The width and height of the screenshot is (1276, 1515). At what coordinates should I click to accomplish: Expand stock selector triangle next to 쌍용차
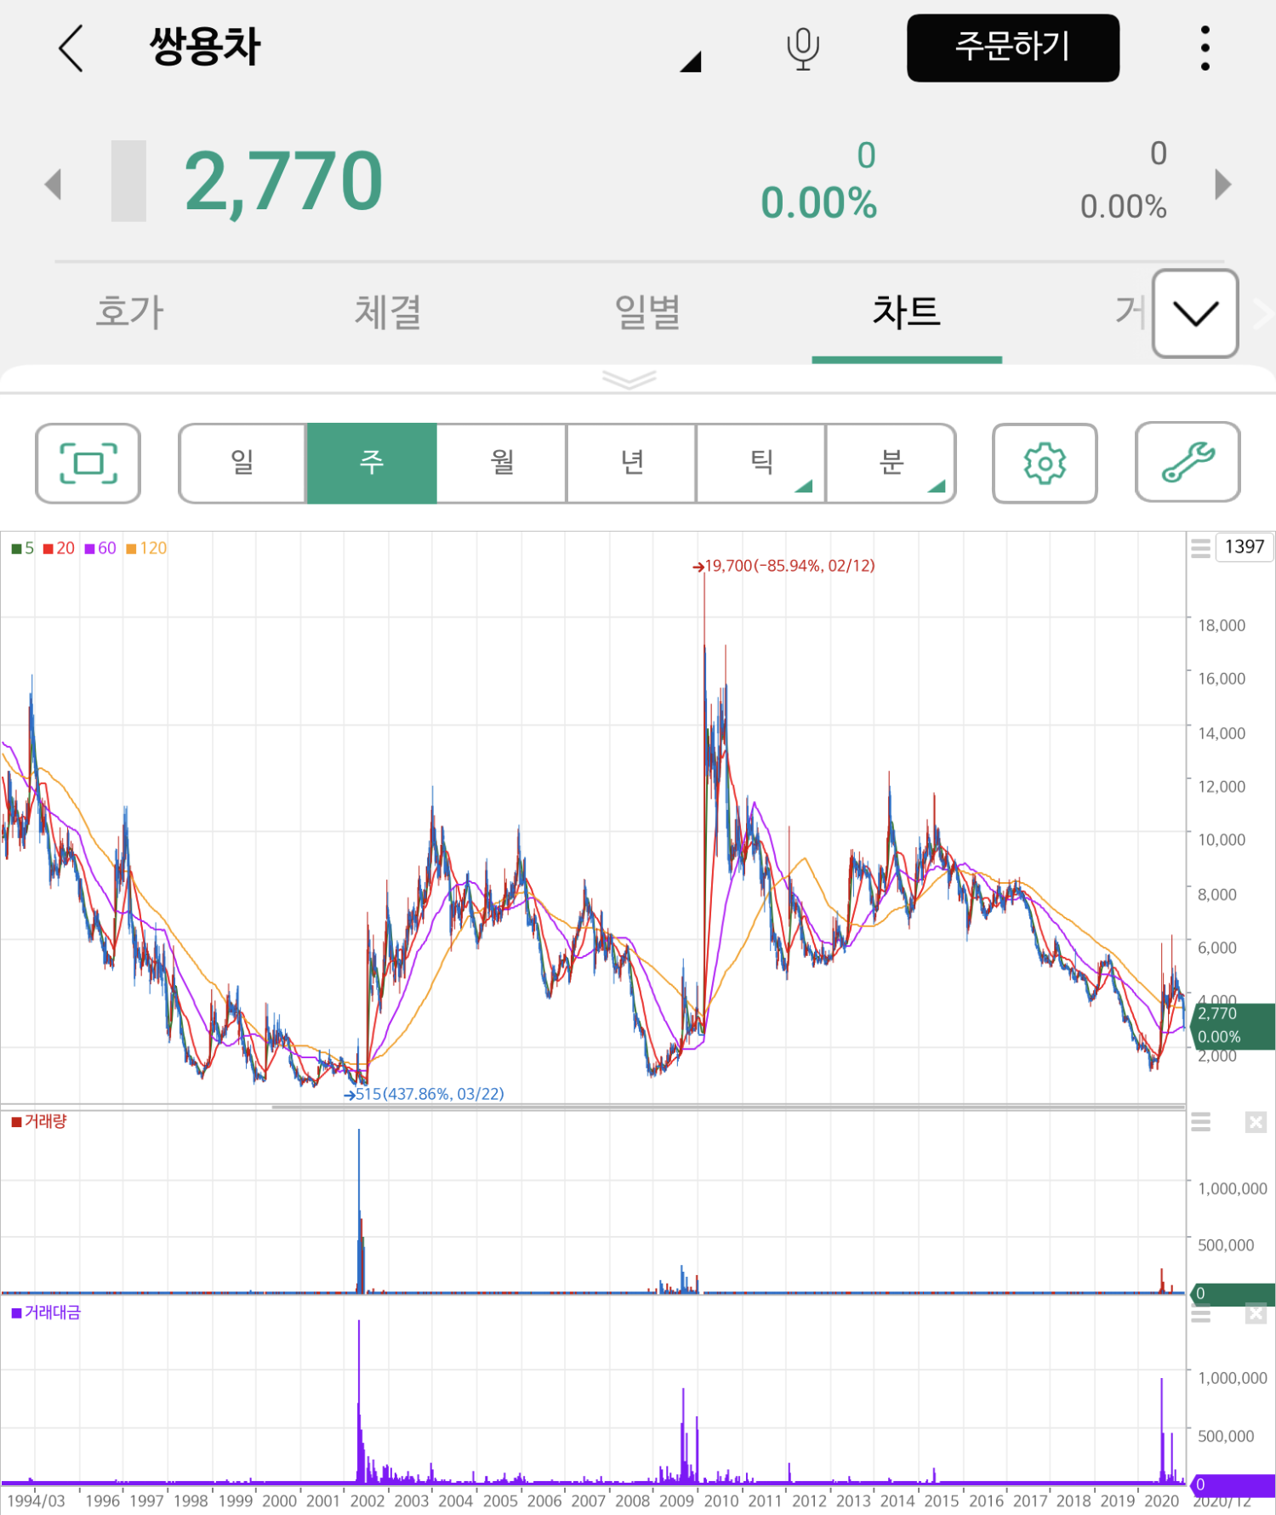(691, 61)
